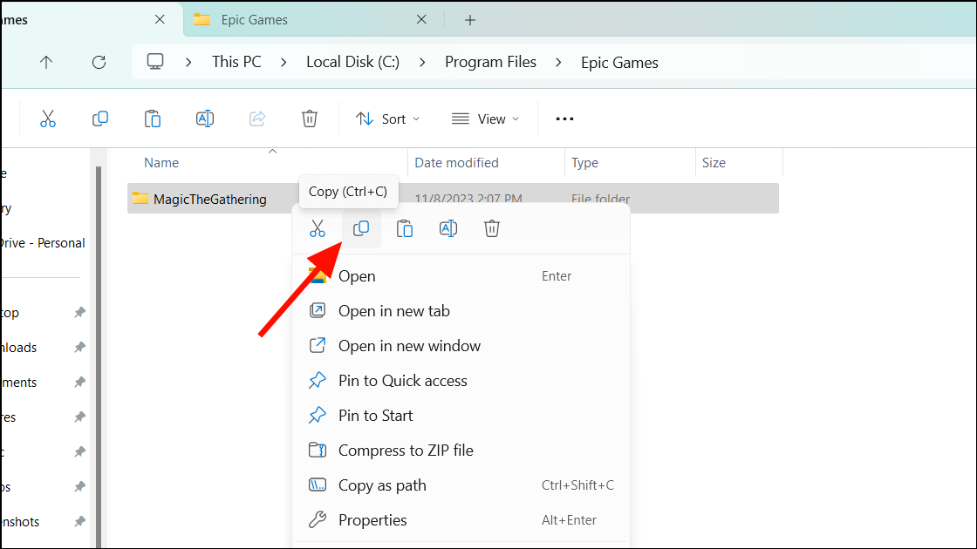The image size is (977, 549).
Task: Open Properties from the context menu
Action: [x=372, y=519]
